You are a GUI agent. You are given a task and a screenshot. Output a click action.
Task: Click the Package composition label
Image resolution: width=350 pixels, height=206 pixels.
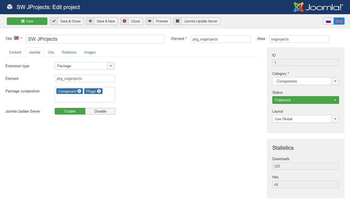click(x=22, y=91)
